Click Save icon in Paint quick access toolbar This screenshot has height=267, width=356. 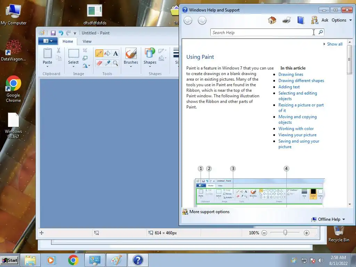click(53, 33)
